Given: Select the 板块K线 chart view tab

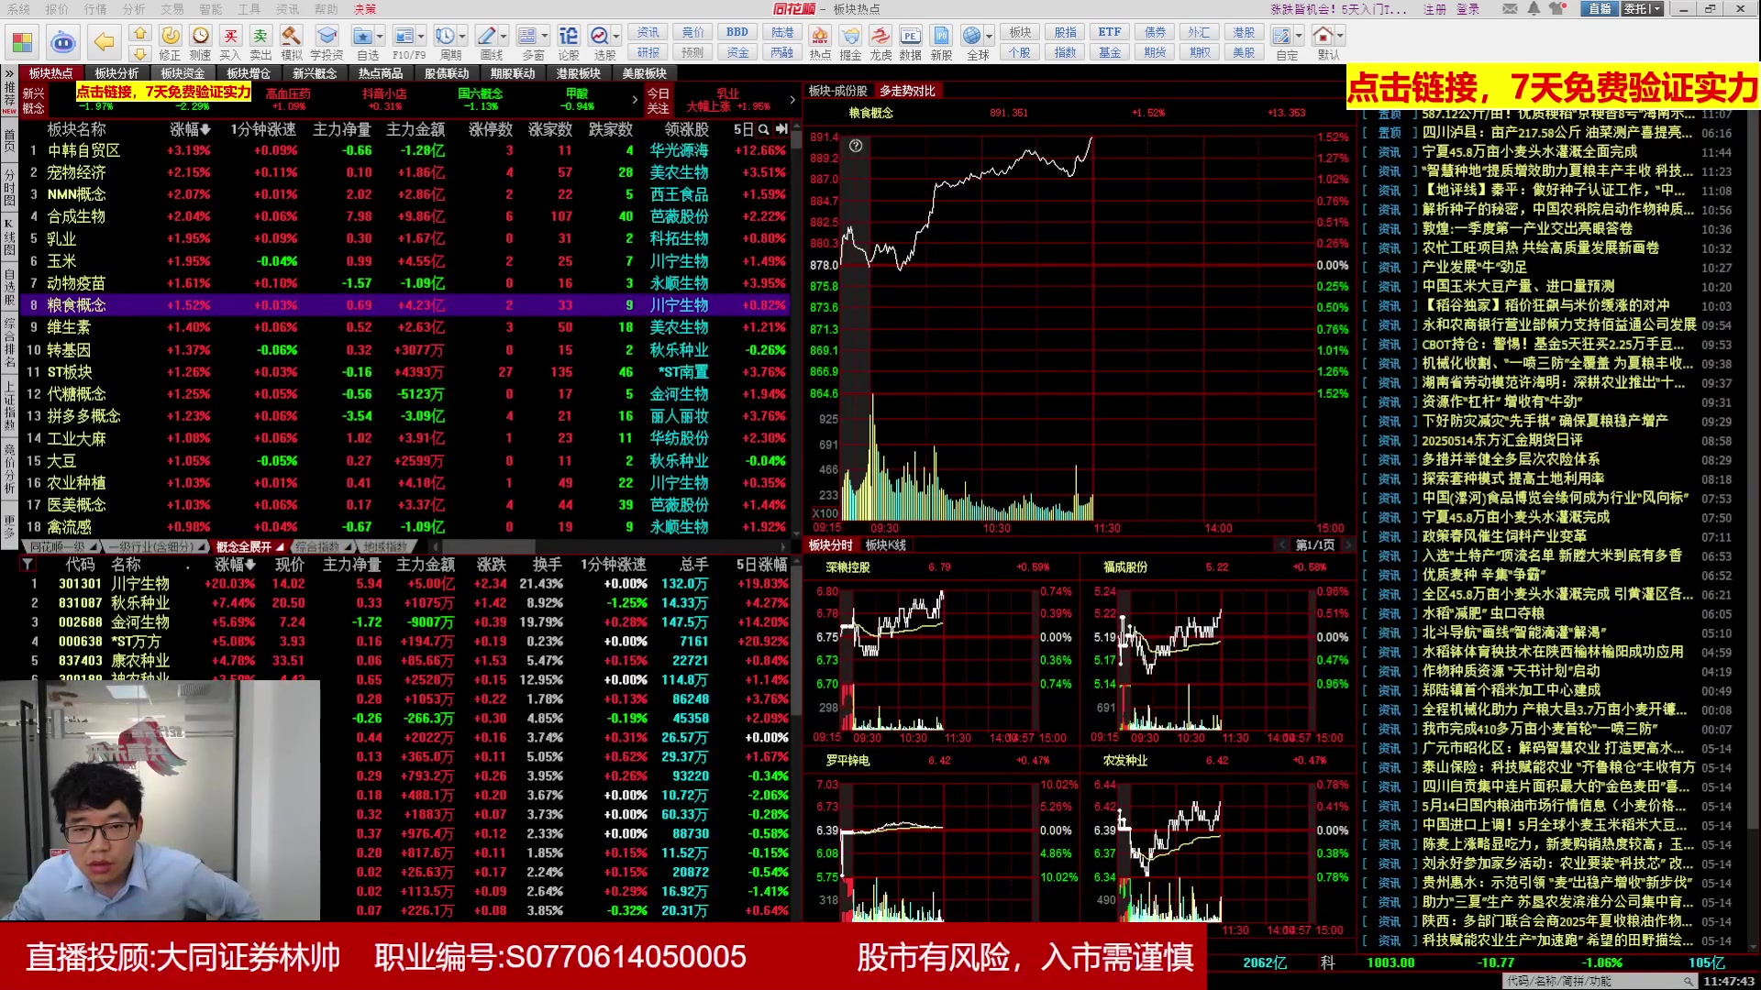Looking at the screenshot, I should (x=885, y=545).
